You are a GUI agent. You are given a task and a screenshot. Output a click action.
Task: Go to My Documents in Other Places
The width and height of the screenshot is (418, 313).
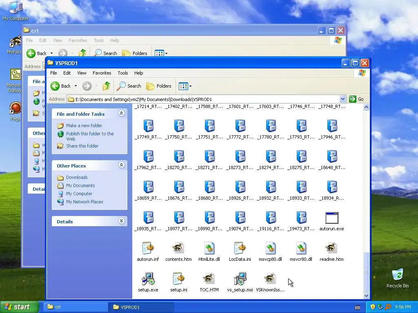coord(80,185)
